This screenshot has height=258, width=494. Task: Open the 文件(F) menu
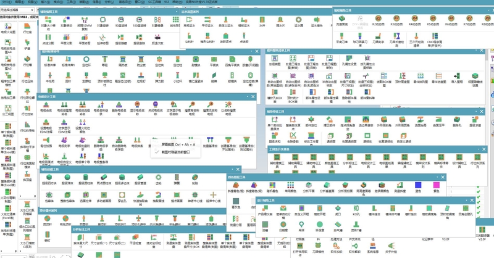[5, 2]
